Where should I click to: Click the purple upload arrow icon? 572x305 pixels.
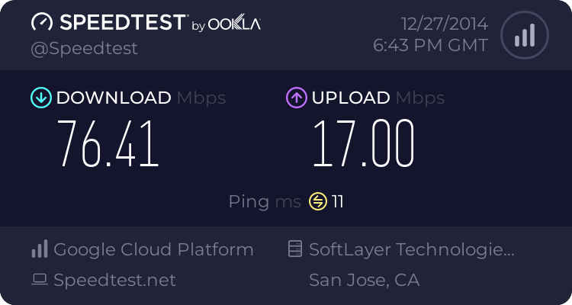(296, 98)
